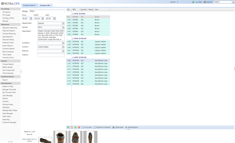Select SKU row 1177

click(x=88, y=84)
